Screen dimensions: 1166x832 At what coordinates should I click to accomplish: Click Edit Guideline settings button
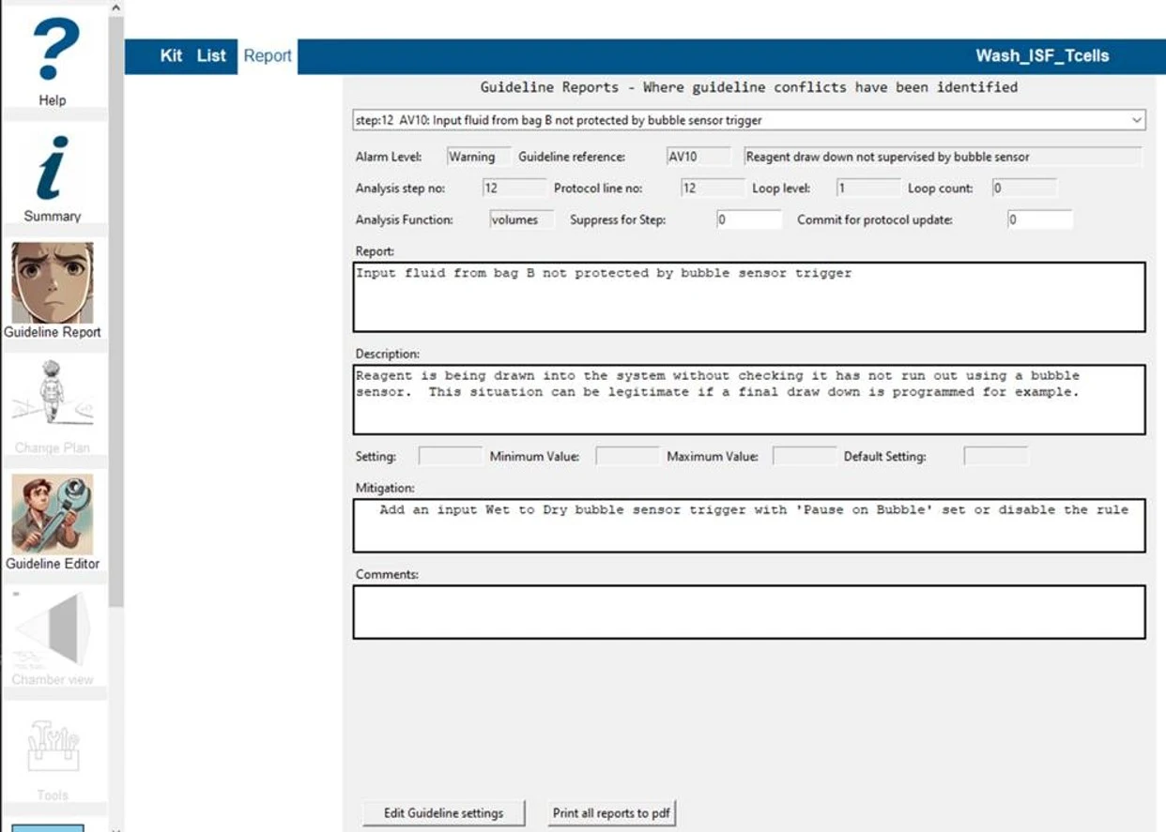click(443, 813)
